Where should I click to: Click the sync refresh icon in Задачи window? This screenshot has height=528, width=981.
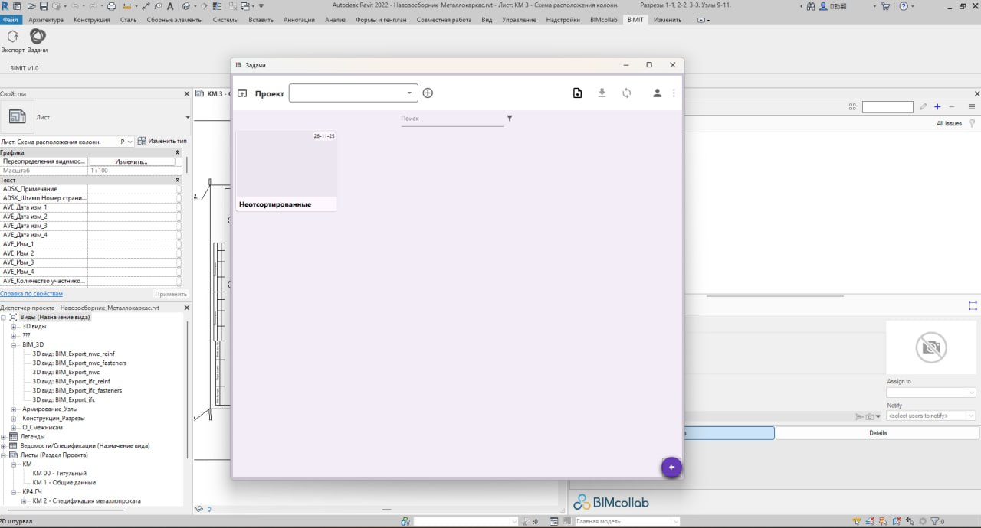(x=626, y=93)
